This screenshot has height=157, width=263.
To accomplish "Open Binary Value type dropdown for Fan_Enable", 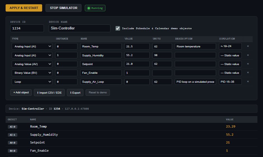I will click(x=32, y=73).
